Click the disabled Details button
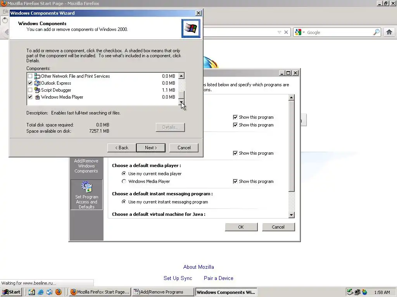This screenshot has height=297, width=397. point(170,127)
